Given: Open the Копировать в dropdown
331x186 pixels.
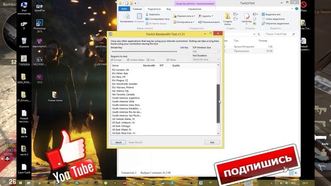Looking at the screenshot, I should pyautogui.click(x=184, y=22).
